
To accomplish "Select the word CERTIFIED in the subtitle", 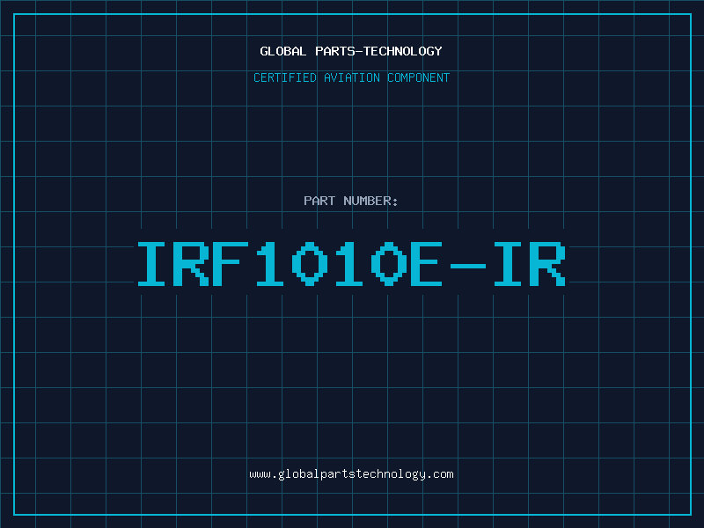I will pos(285,78).
